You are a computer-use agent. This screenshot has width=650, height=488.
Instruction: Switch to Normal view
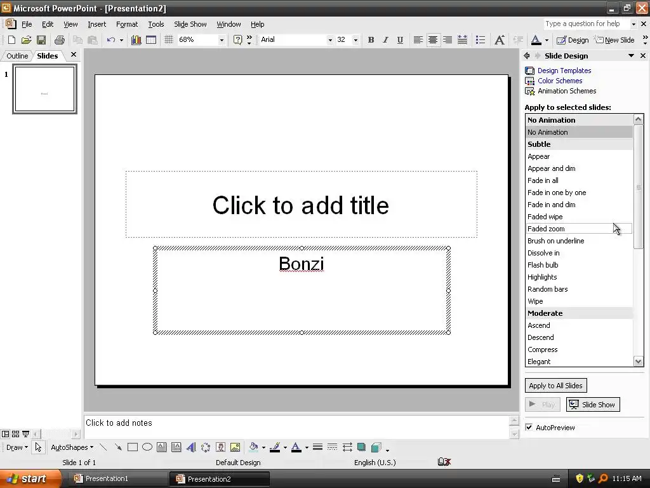(5, 434)
